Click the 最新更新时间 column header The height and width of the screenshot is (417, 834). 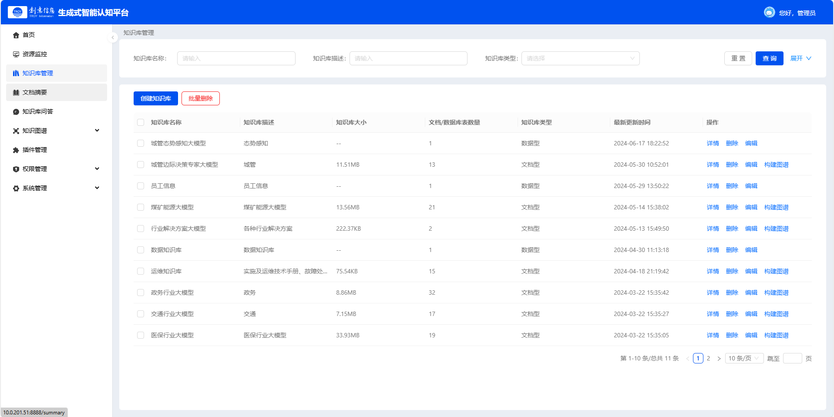tap(632, 122)
